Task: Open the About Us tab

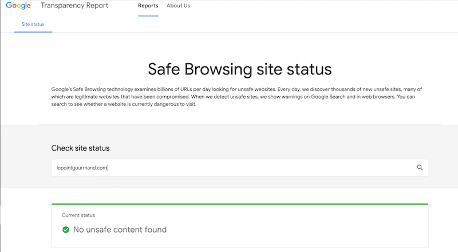Action: [x=178, y=6]
